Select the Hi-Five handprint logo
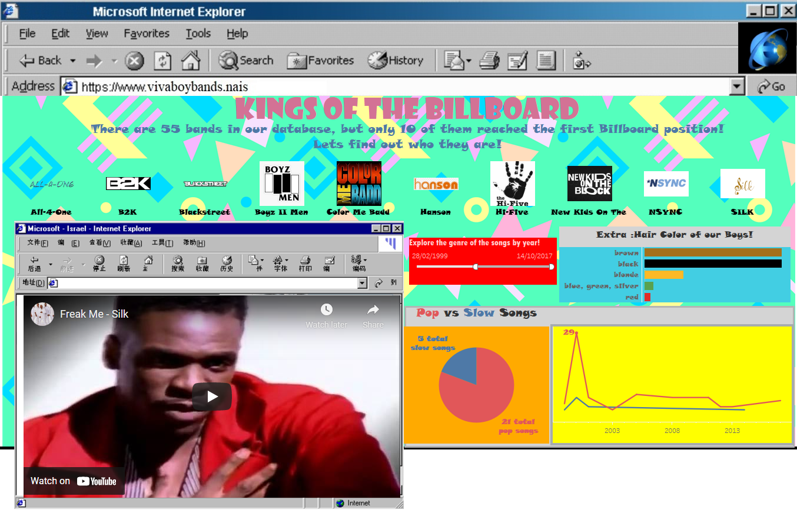 click(x=513, y=184)
